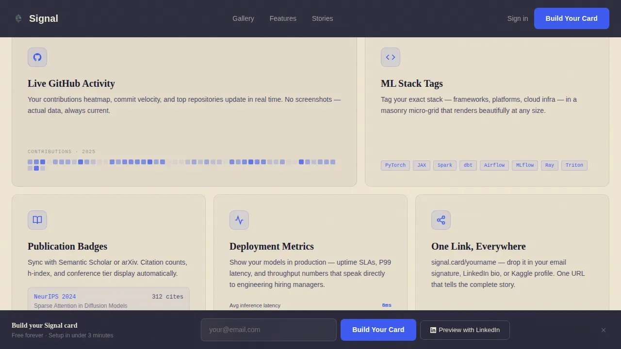Click the Publication Badges heading
Viewport: 621px width, 349px height.
pyautogui.click(x=67, y=246)
